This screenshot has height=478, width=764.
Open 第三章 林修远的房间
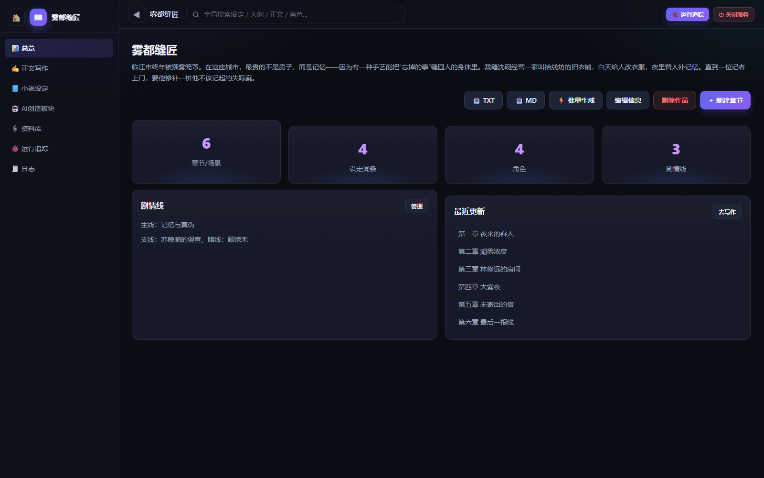tap(489, 269)
